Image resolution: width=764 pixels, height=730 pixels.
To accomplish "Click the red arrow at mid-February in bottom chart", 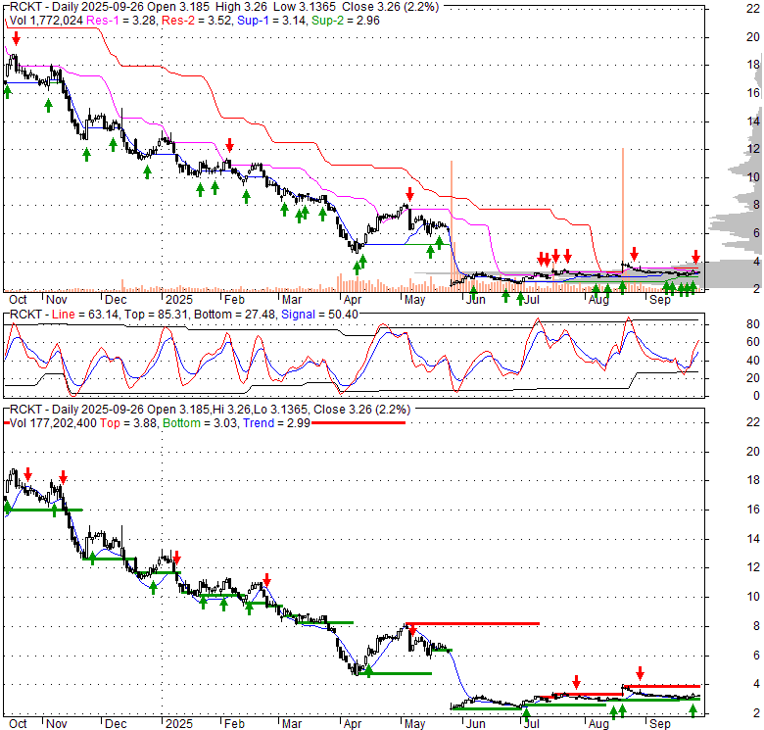I will point(266,580).
